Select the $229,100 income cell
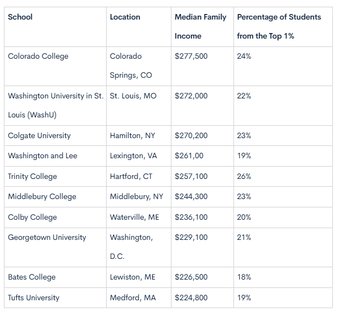This screenshot has width=339, height=312. point(191,238)
